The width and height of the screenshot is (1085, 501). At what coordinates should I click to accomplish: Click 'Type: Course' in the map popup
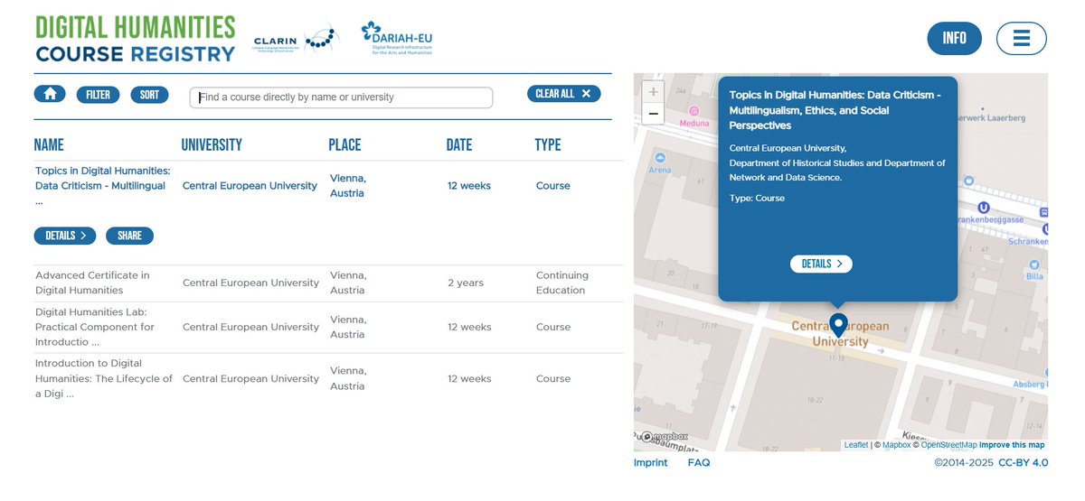click(x=757, y=198)
